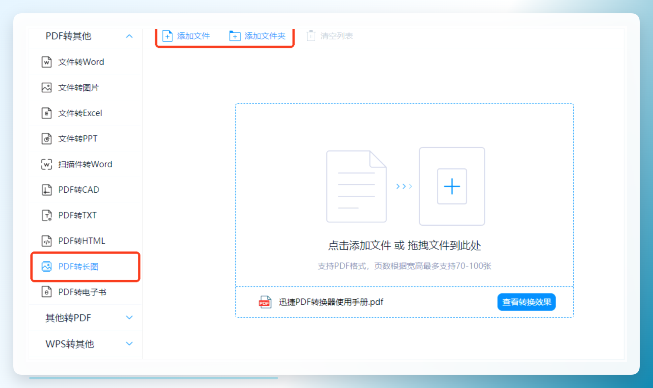Select the PDF转HTML label
This screenshot has height=388, width=653.
82,241
